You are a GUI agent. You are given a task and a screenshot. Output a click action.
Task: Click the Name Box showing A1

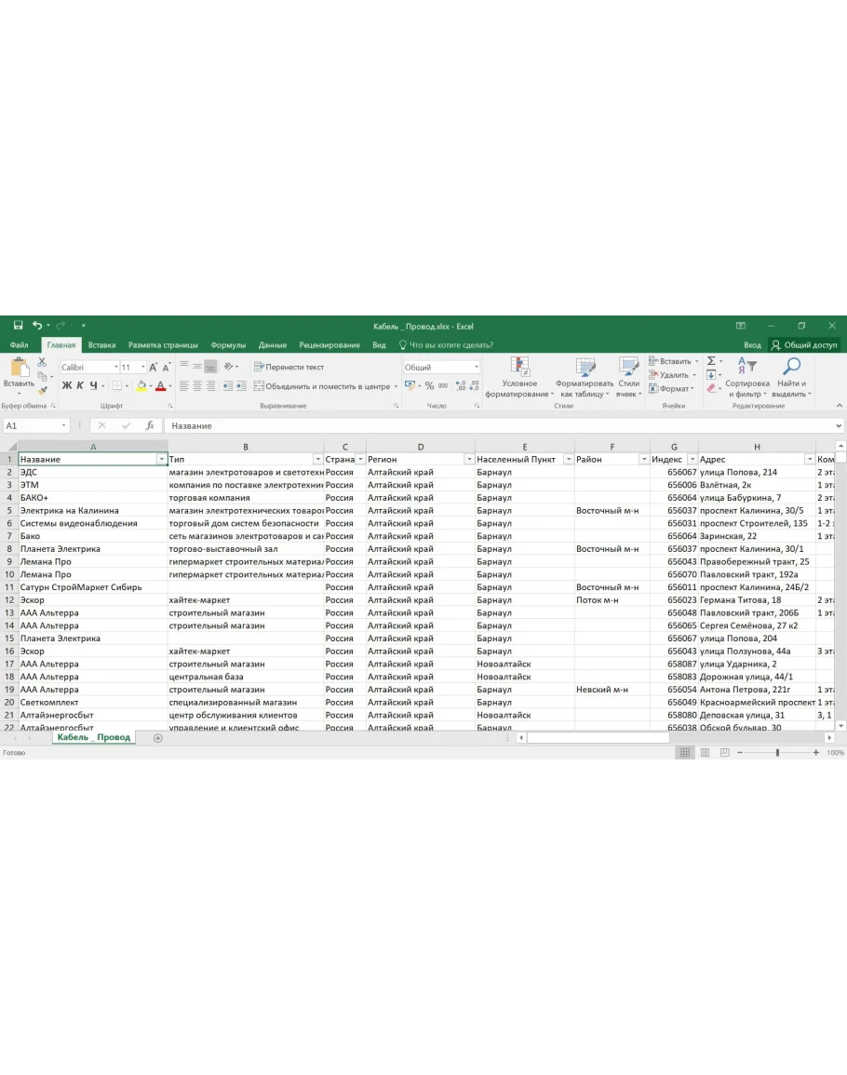coord(35,425)
